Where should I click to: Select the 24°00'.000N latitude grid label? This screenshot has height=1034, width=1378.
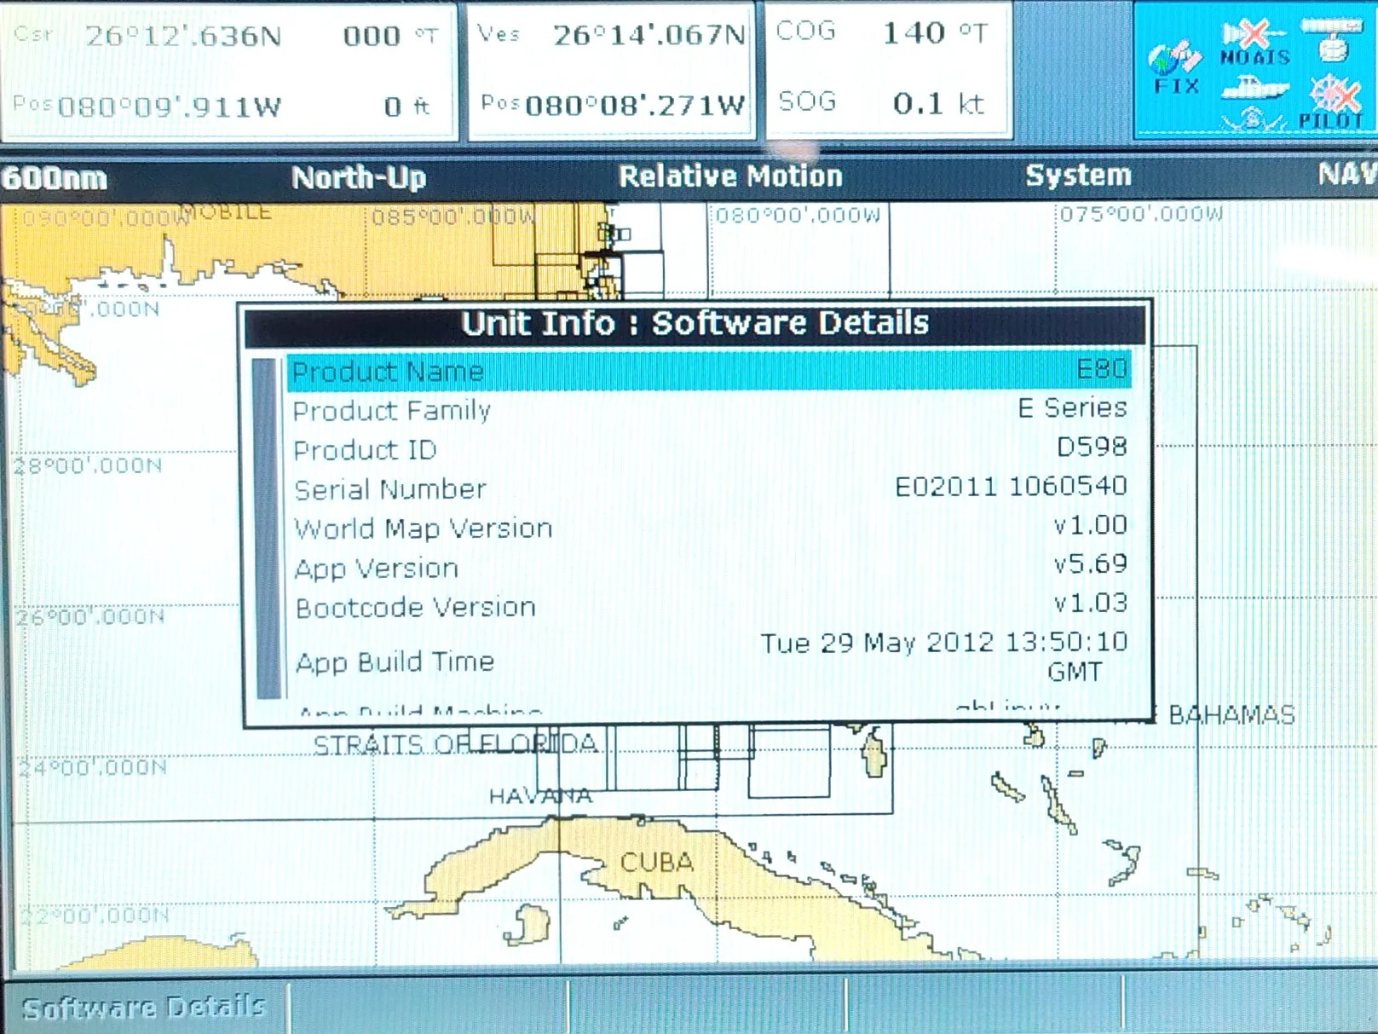(x=93, y=767)
